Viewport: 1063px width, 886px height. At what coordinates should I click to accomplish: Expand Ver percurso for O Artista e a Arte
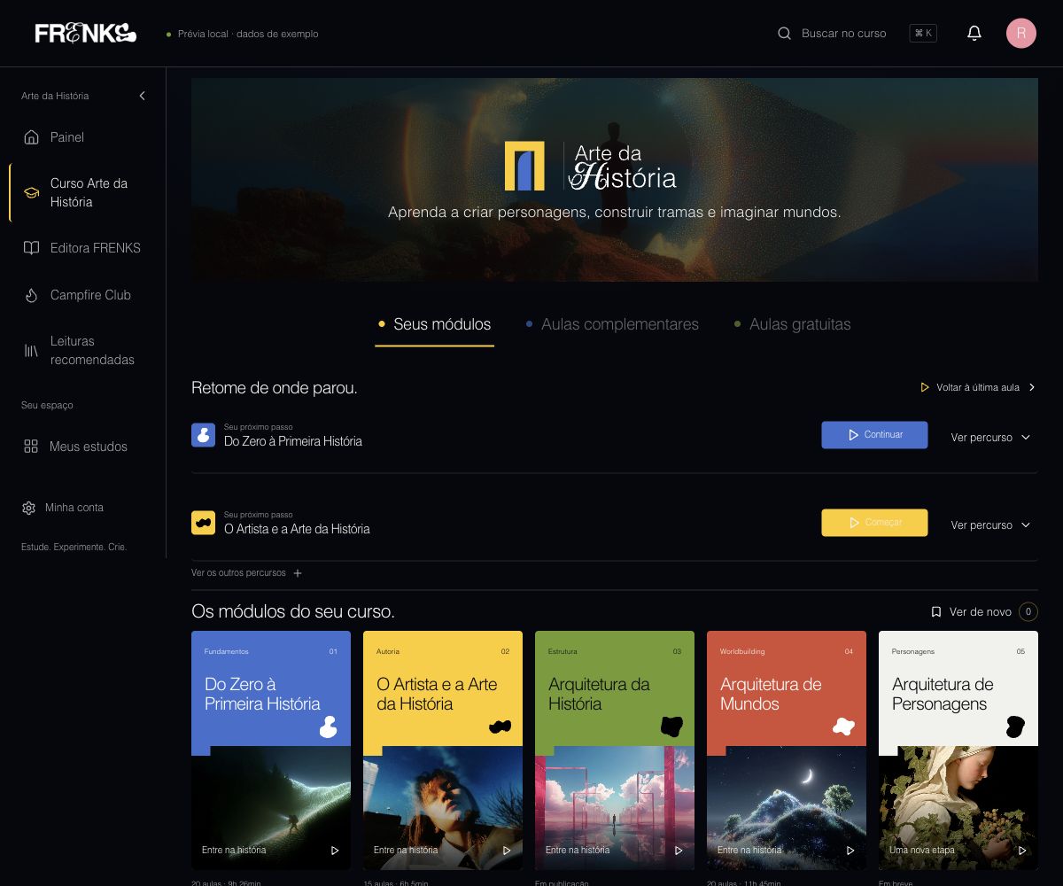(990, 525)
